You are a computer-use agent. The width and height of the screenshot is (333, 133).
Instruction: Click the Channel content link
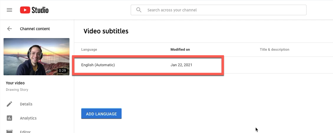pos(35,29)
